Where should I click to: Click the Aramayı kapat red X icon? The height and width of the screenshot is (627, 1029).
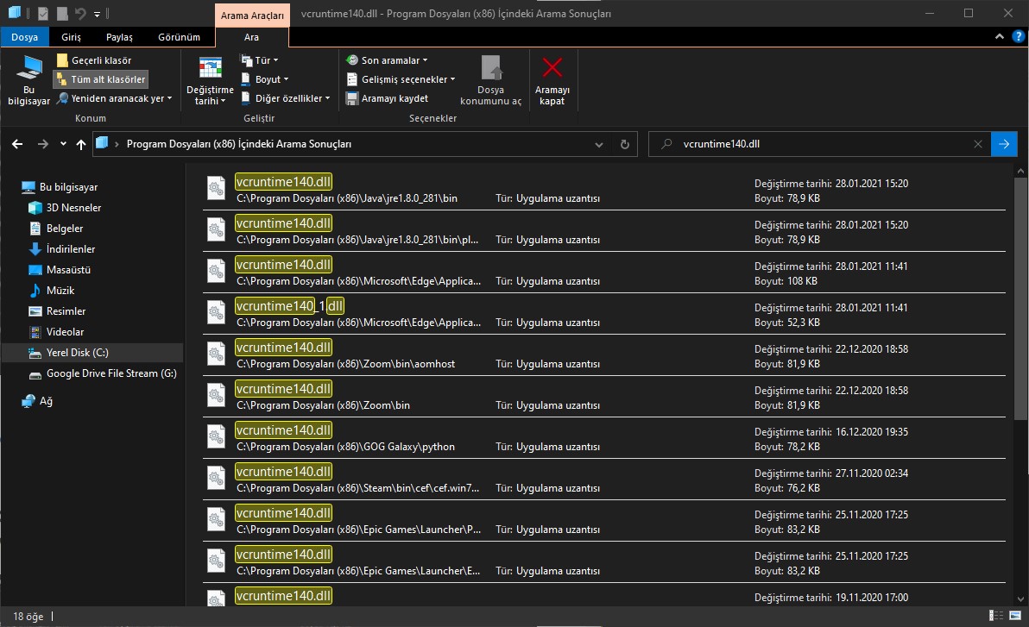click(552, 69)
